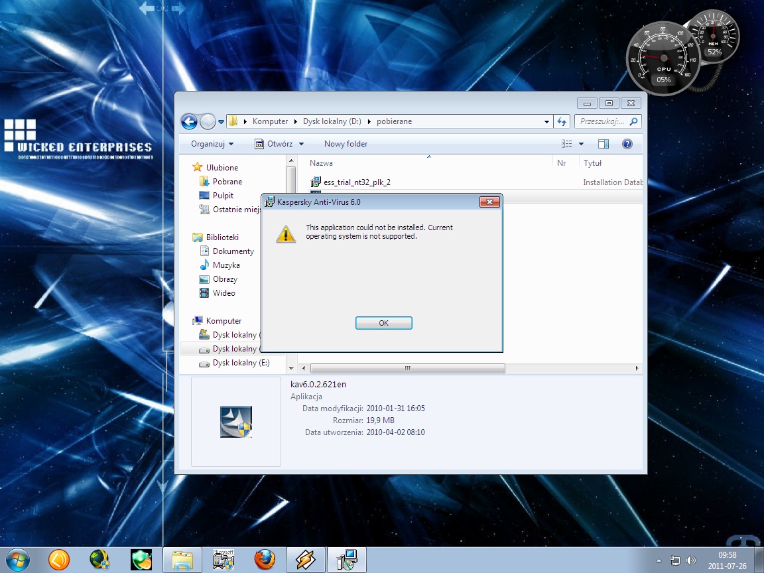This screenshot has width=764, height=573.
Task: Open the Wideo library
Action: (224, 293)
